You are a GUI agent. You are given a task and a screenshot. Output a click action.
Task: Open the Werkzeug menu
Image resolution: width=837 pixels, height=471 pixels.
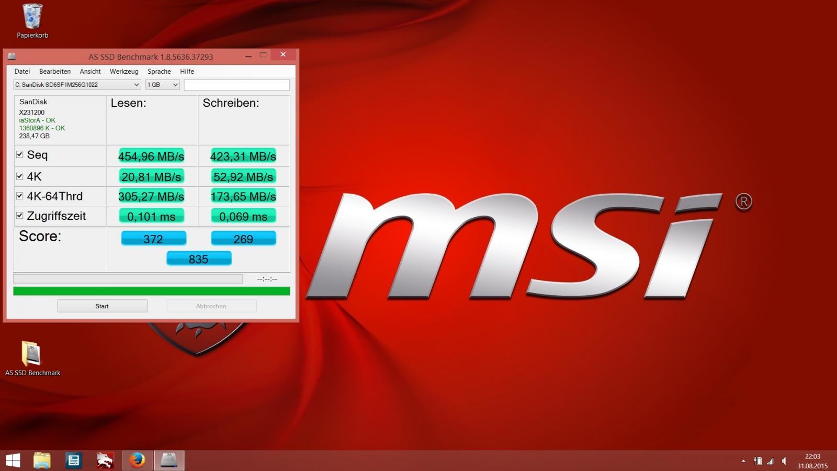tap(124, 71)
